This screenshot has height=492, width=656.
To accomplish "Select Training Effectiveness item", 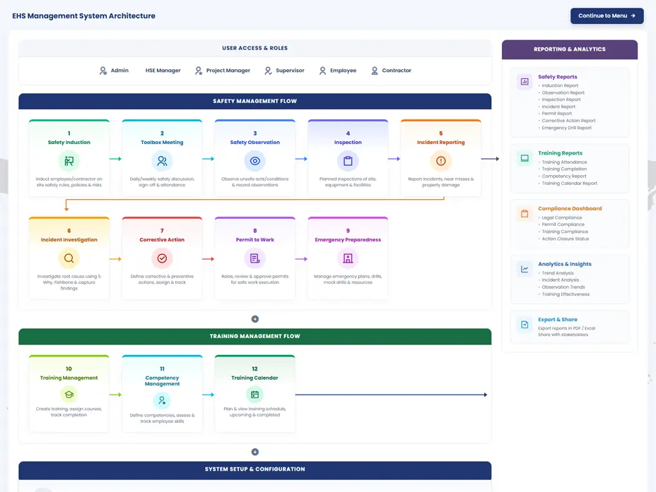I will pos(566,294).
